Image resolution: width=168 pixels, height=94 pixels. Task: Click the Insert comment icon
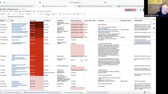[76, 14]
